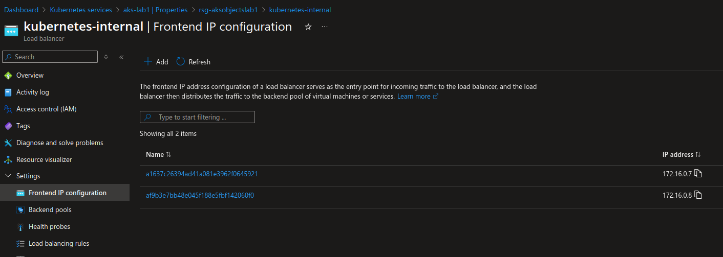723x257 pixels.
Task: Click the Refresh icon in toolbar
Action: coord(181,62)
